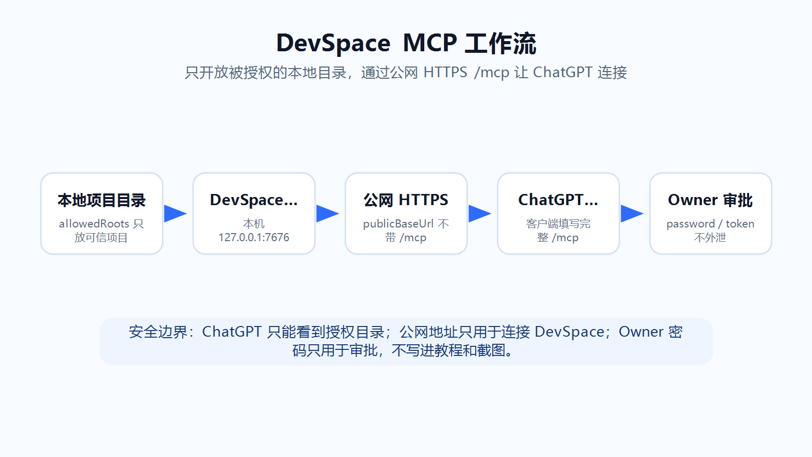The image size is (812, 457).
Task: Click the text "客户端填写完整 /mcp"
Action: (x=558, y=231)
